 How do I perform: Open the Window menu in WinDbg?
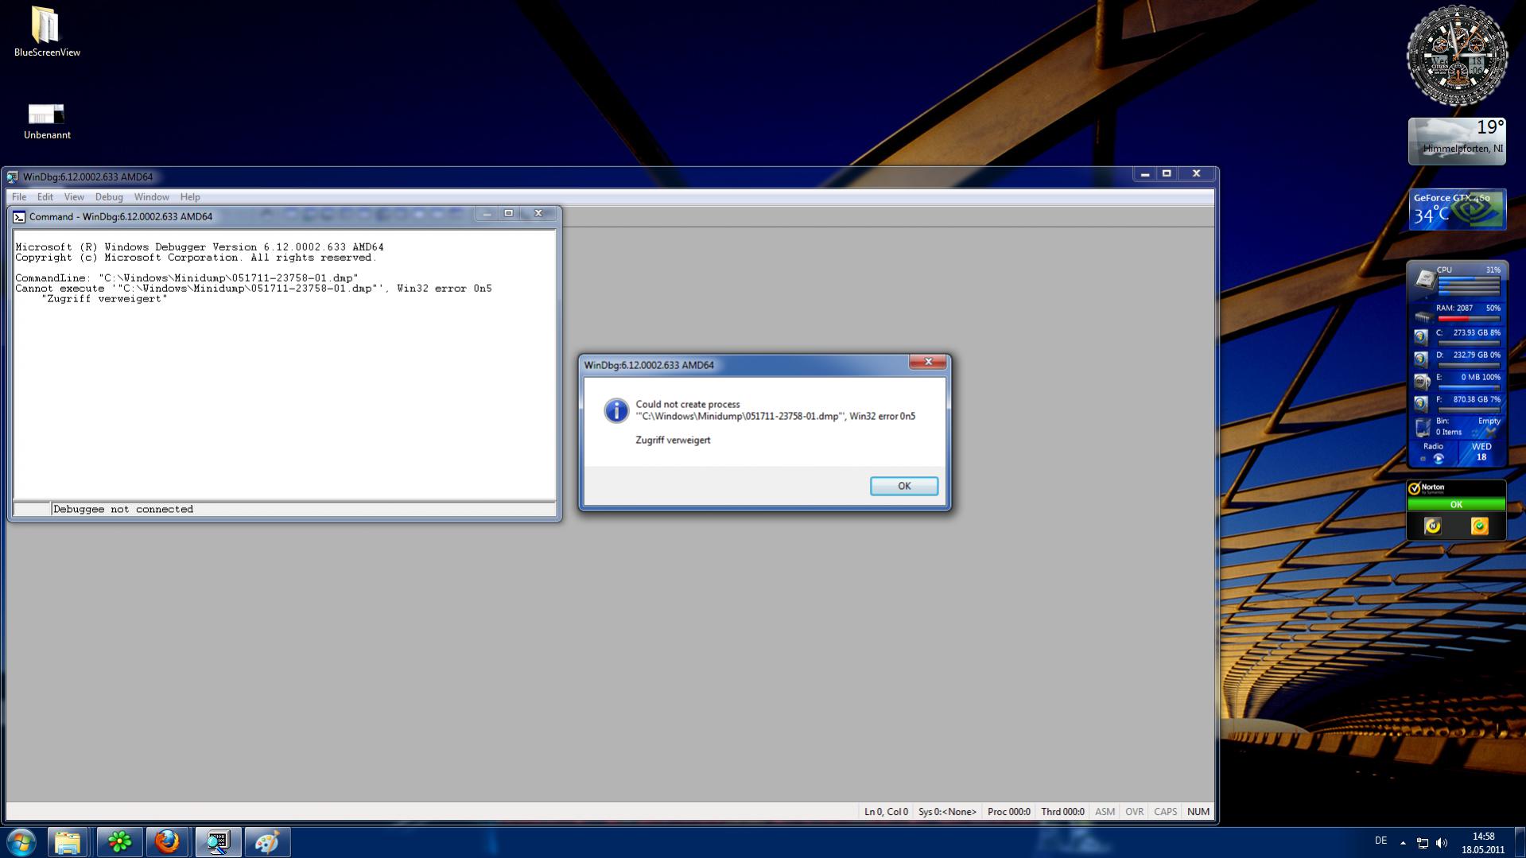coord(151,197)
